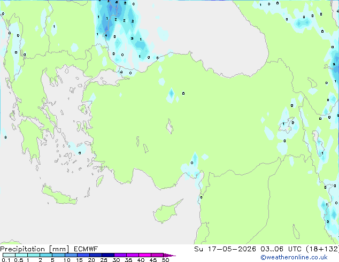339x262 pixels.
Task: Click the 20 to 25 mm legend swatch
Action: [95, 255]
